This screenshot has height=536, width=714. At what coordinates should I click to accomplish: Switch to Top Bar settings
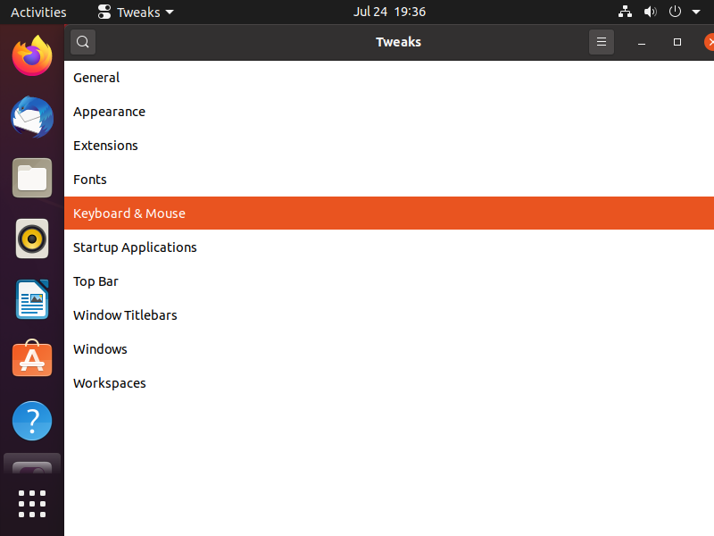tap(389, 281)
